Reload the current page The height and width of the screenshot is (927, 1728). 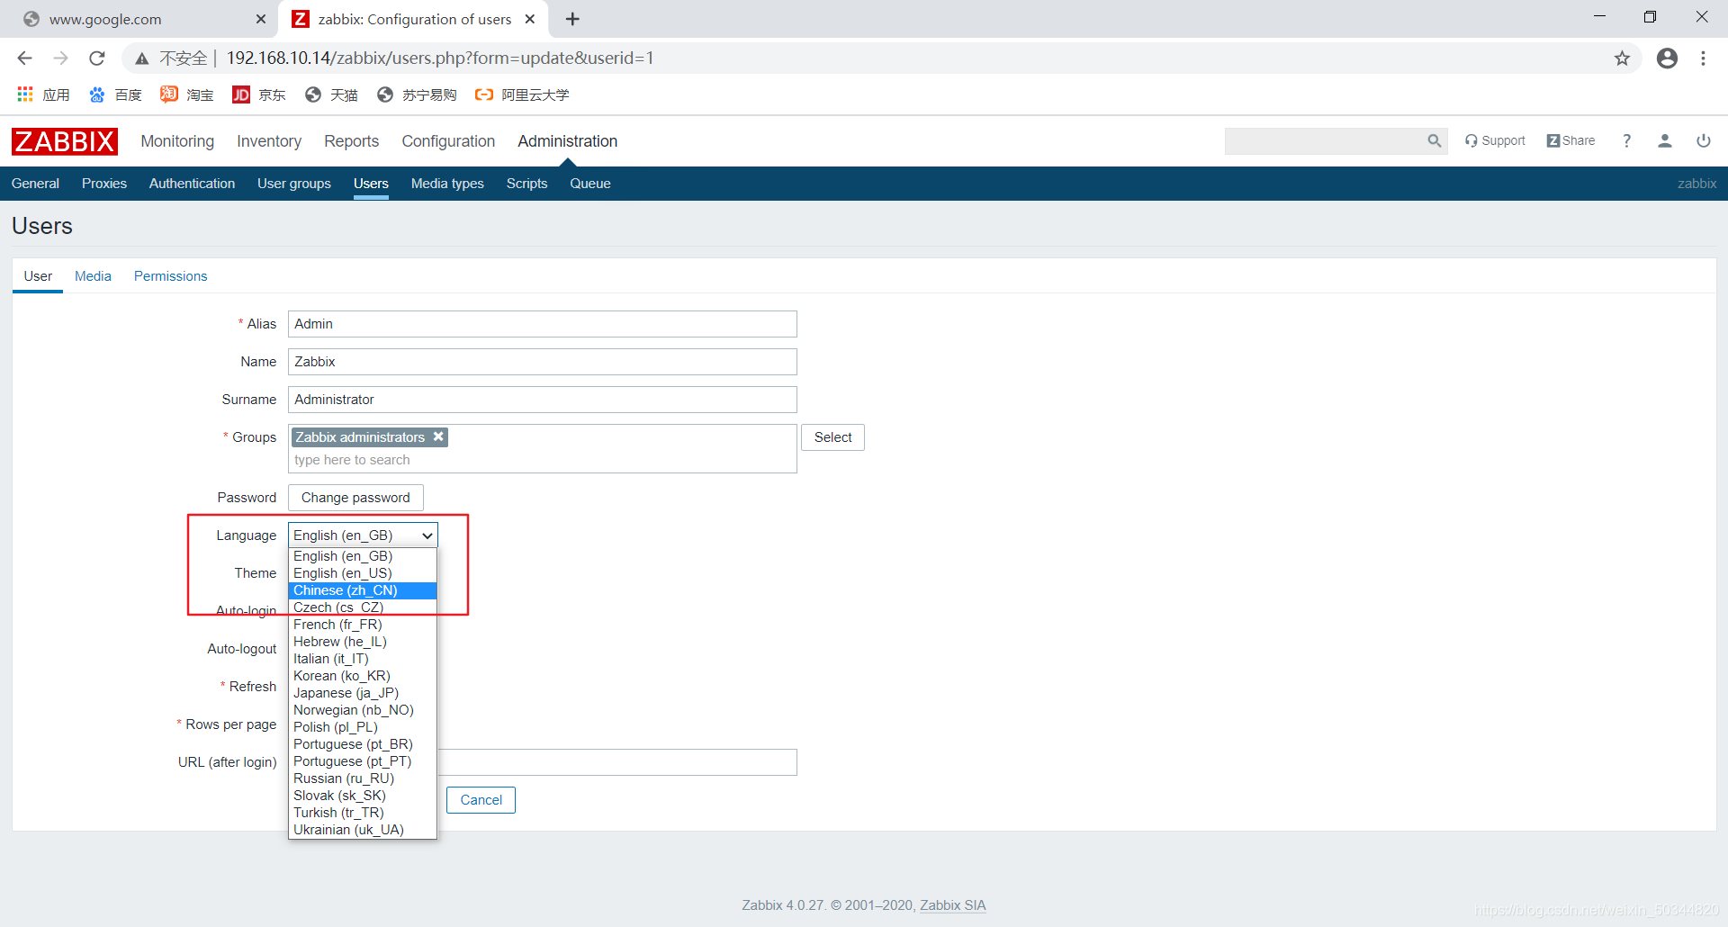pyautogui.click(x=97, y=58)
